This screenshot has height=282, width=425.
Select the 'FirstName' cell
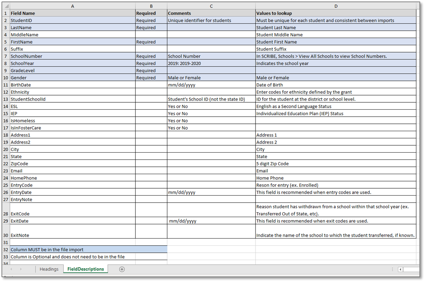(x=73, y=42)
